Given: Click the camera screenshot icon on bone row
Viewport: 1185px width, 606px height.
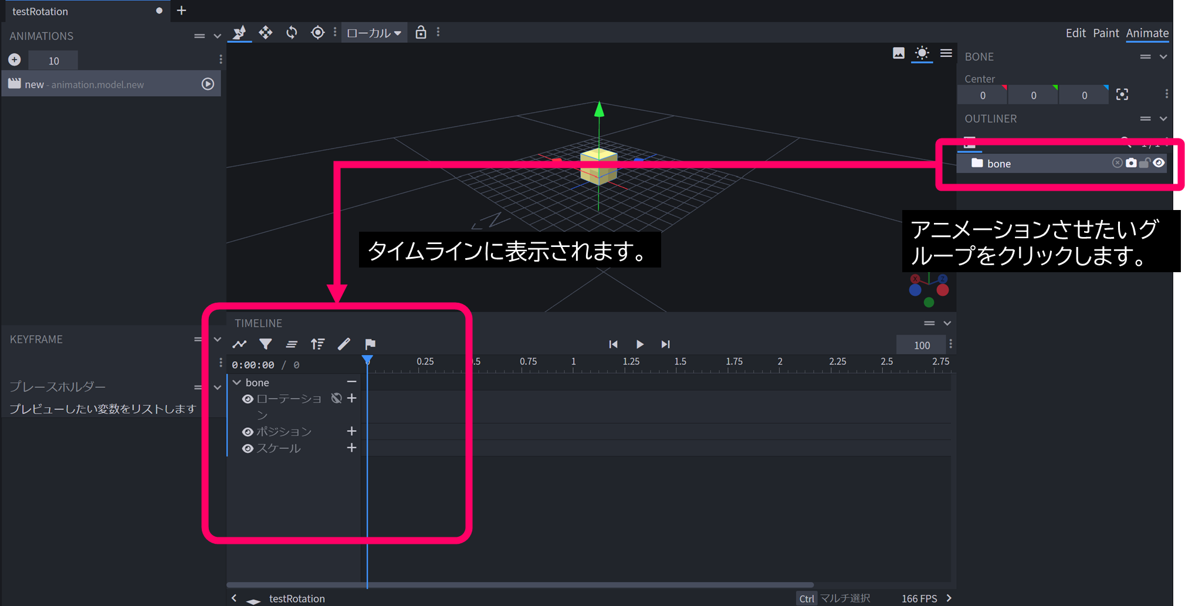Looking at the screenshot, I should pyautogui.click(x=1131, y=163).
